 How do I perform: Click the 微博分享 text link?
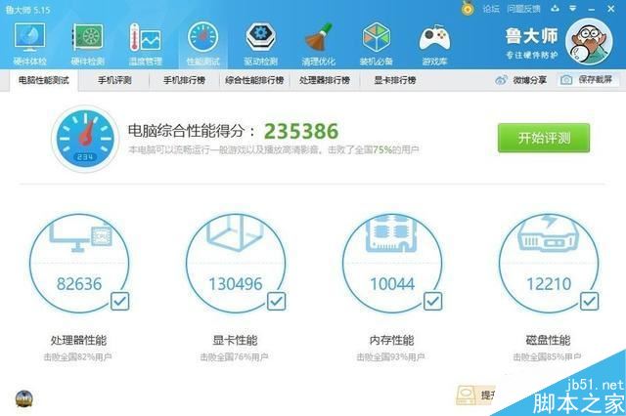530,80
